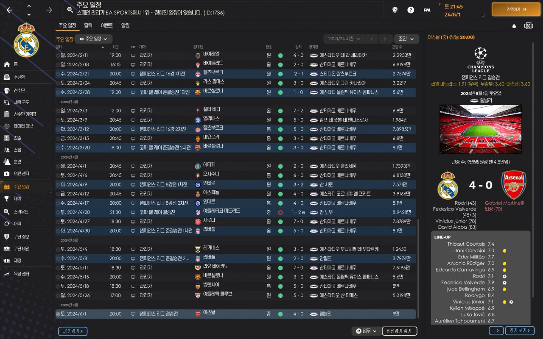Tick the circle on the 2024/4/1 row
Viewport: 543px width, 339px height.
click(58, 166)
